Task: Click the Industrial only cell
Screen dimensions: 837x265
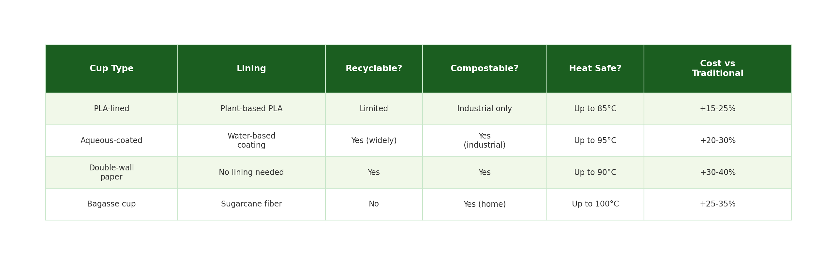Action: coord(484,109)
